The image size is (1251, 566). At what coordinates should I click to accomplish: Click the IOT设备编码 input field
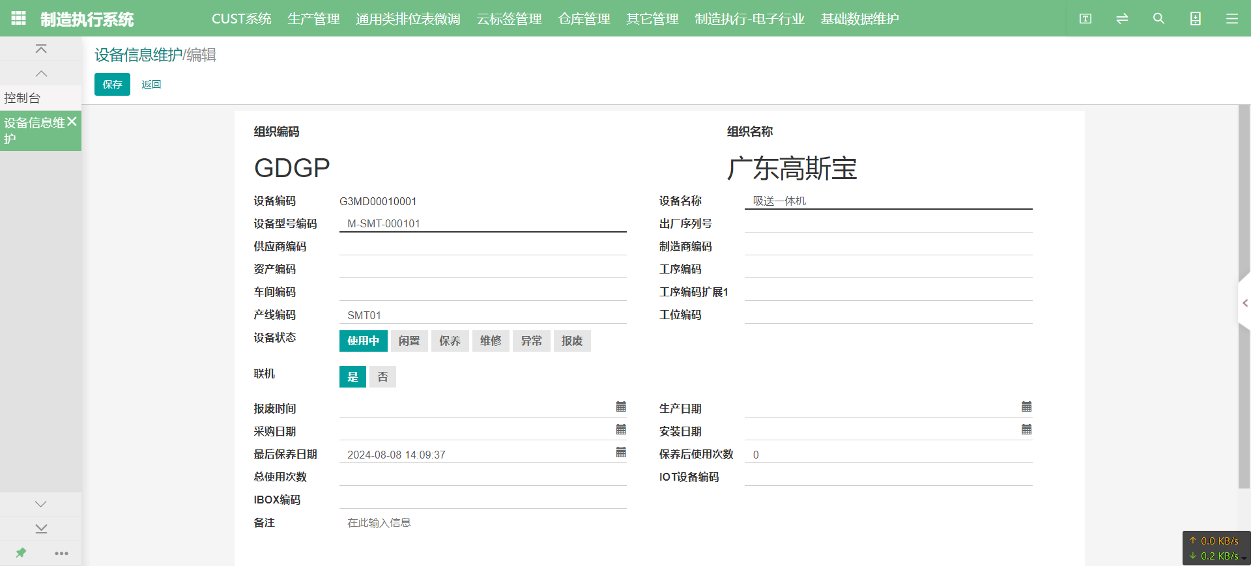pyautogui.click(x=889, y=477)
